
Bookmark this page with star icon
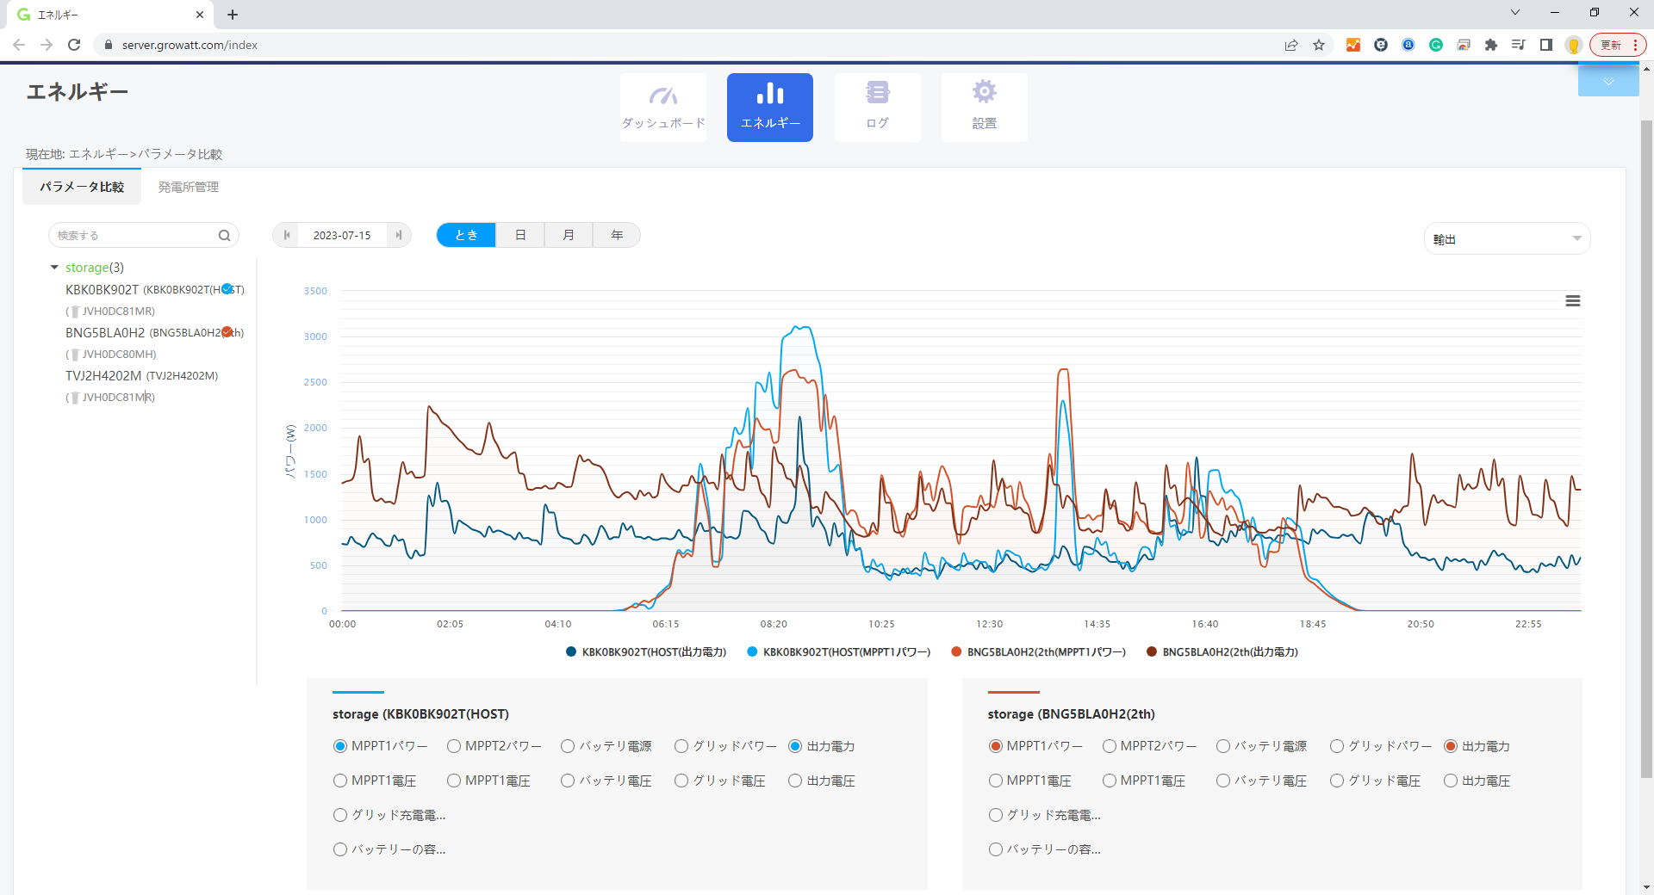coord(1318,45)
